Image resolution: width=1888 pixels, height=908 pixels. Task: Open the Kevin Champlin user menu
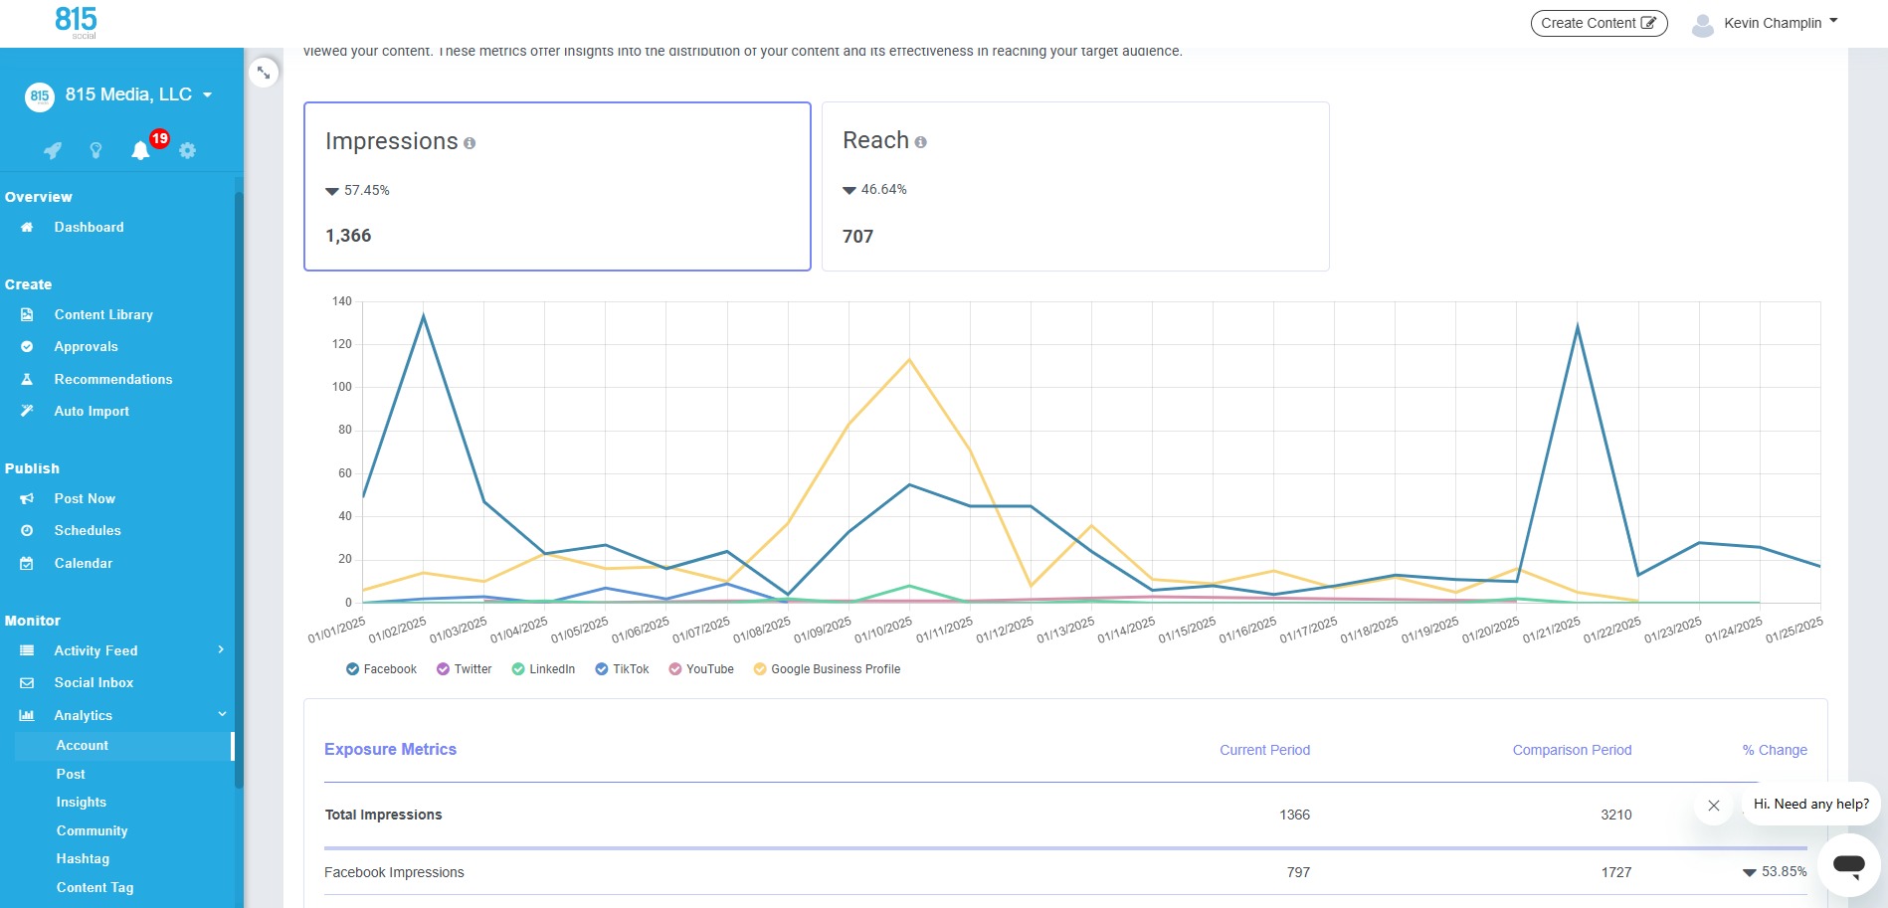(1781, 23)
